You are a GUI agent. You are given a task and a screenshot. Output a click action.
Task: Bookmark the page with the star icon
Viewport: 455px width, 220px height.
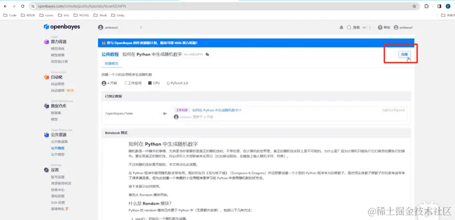414,6
